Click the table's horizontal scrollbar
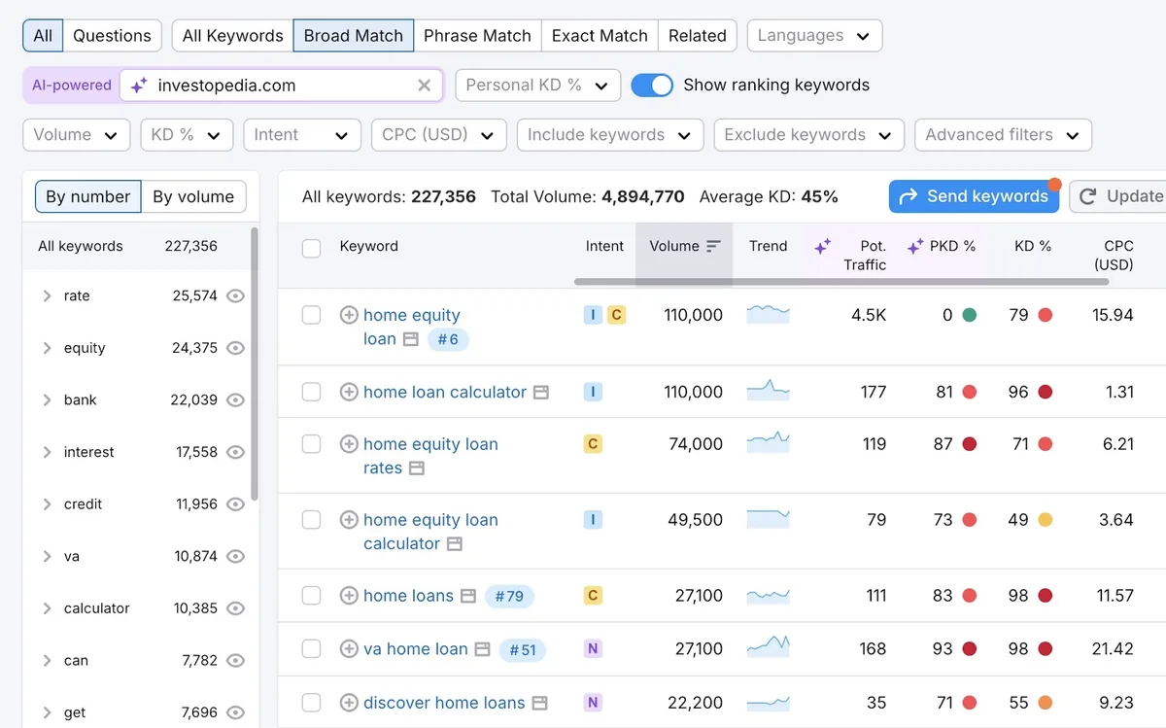The image size is (1166, 728). [841, 282]
